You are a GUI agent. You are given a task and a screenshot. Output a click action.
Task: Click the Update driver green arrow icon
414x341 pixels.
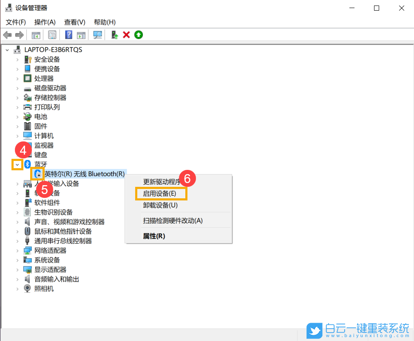[114, 34]
